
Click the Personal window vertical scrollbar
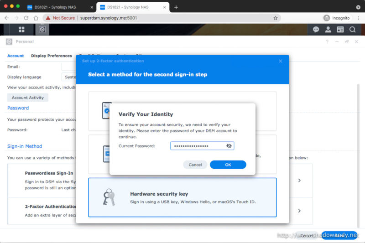point(358,156)
